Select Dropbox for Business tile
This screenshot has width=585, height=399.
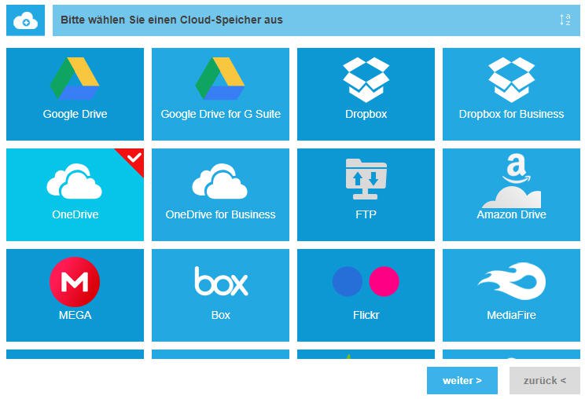tap(511, 94)
